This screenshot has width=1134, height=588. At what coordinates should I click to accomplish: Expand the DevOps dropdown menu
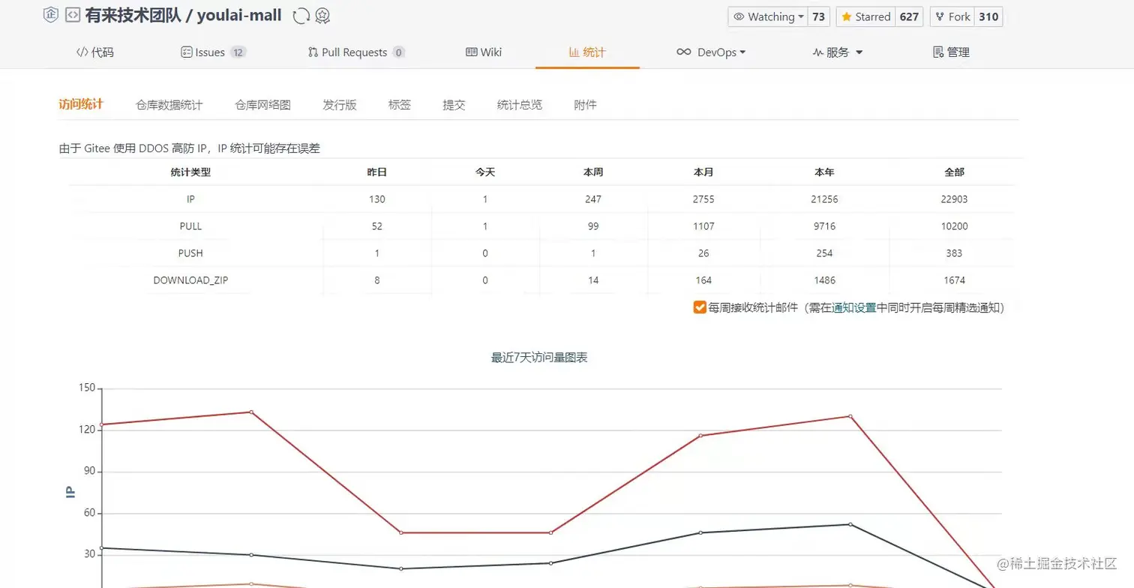[711, 52]
